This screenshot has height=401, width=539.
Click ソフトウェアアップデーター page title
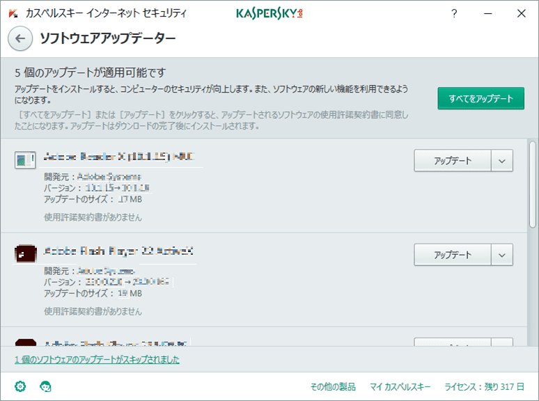108,38
